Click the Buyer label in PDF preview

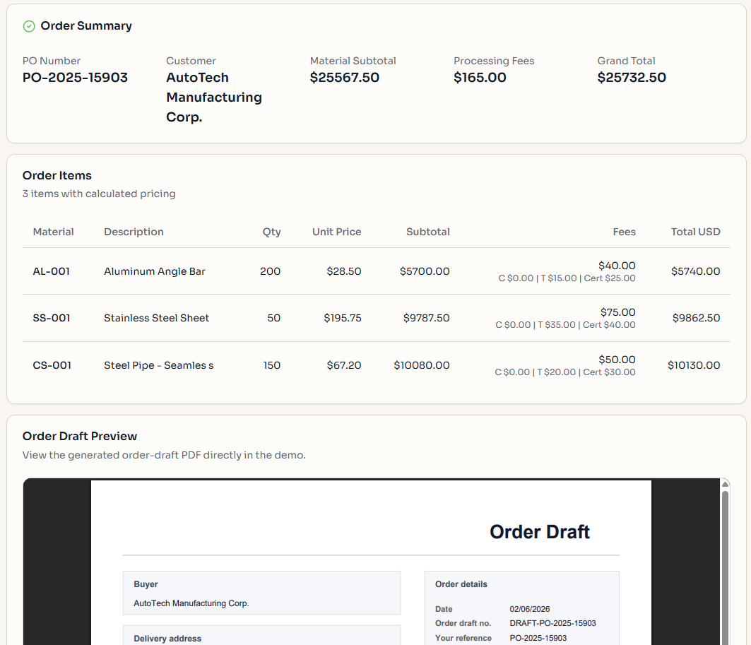click(146, 584)
